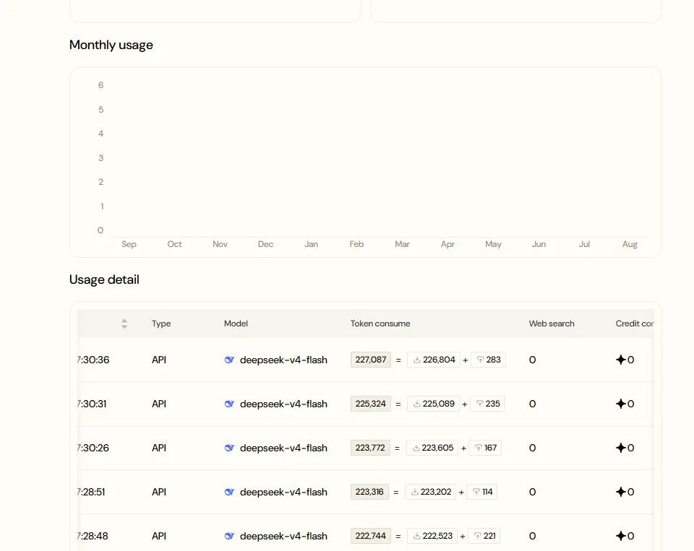Click input token icon beside 226,804
The height and width of the screenshot is (551, 694).
click(x=417, y=360)
